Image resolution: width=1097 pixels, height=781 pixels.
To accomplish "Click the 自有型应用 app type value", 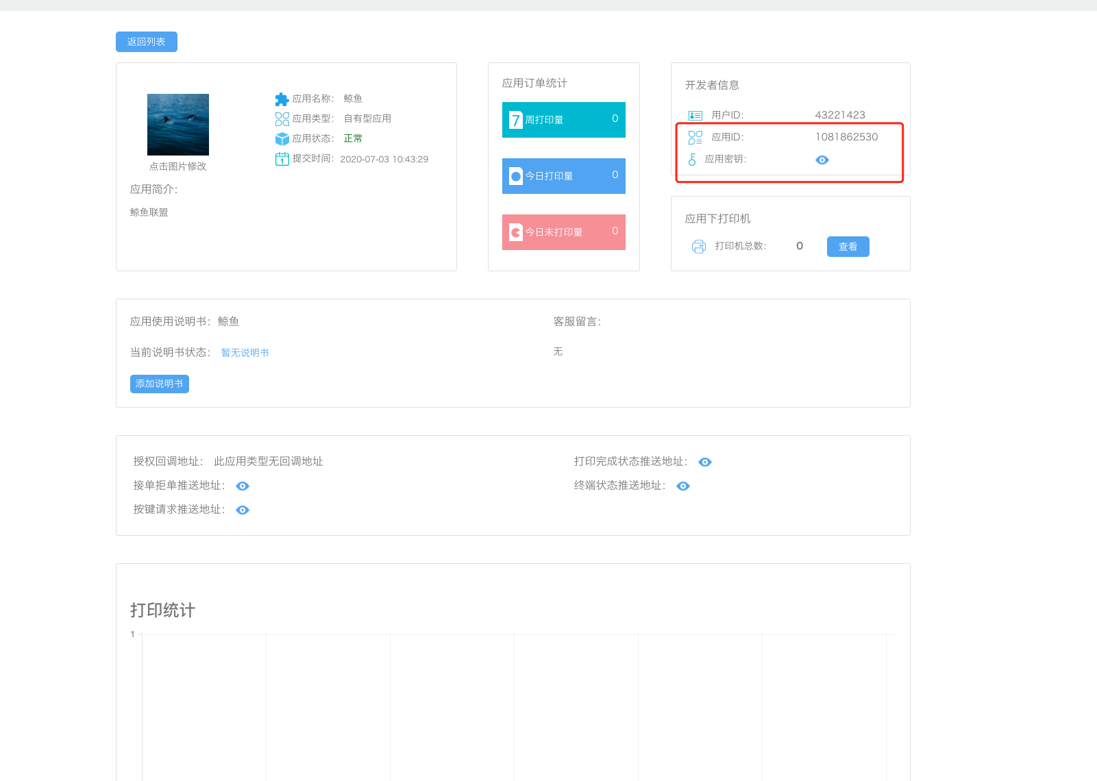I will pos(368,119).
